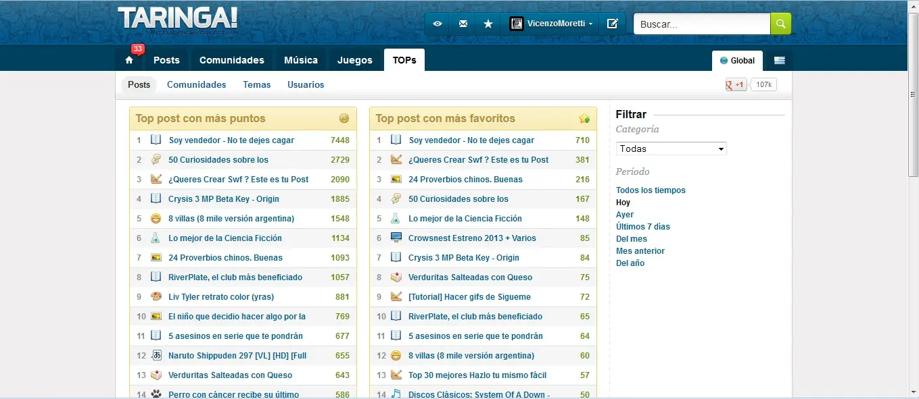The image size is (919, 399).
Task: Click the create post pencil icon
Action: coord(613,24)
